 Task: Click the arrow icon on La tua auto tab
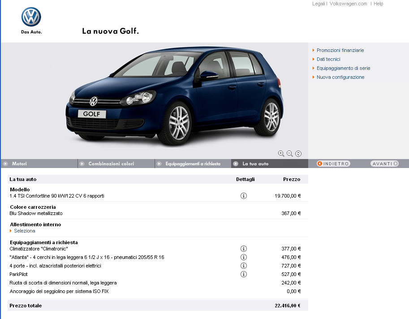pyautogui.click(x=236, y=164)
